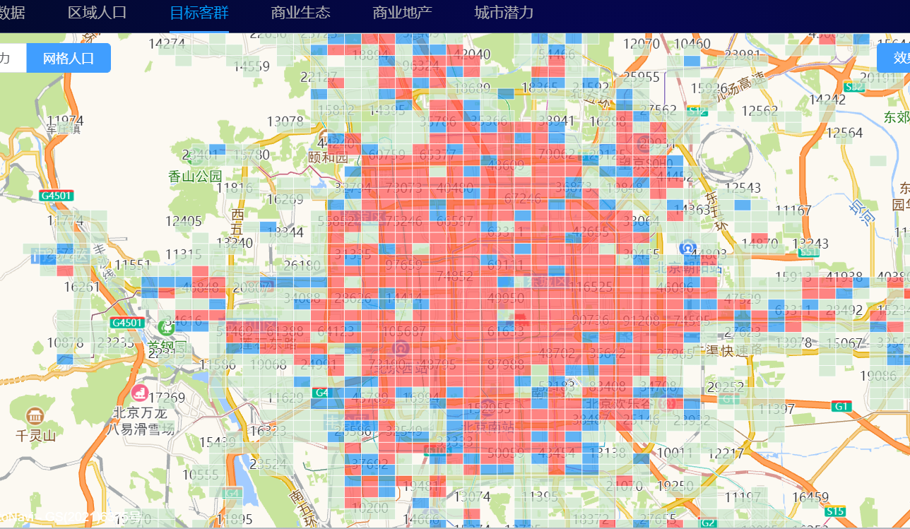Click the population label 13074
Screen dimensions: 910x529
click(471, 497)
